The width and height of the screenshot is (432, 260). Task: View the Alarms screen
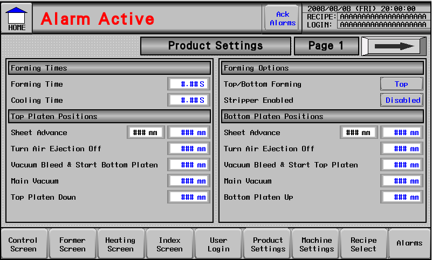pos(409,243)
